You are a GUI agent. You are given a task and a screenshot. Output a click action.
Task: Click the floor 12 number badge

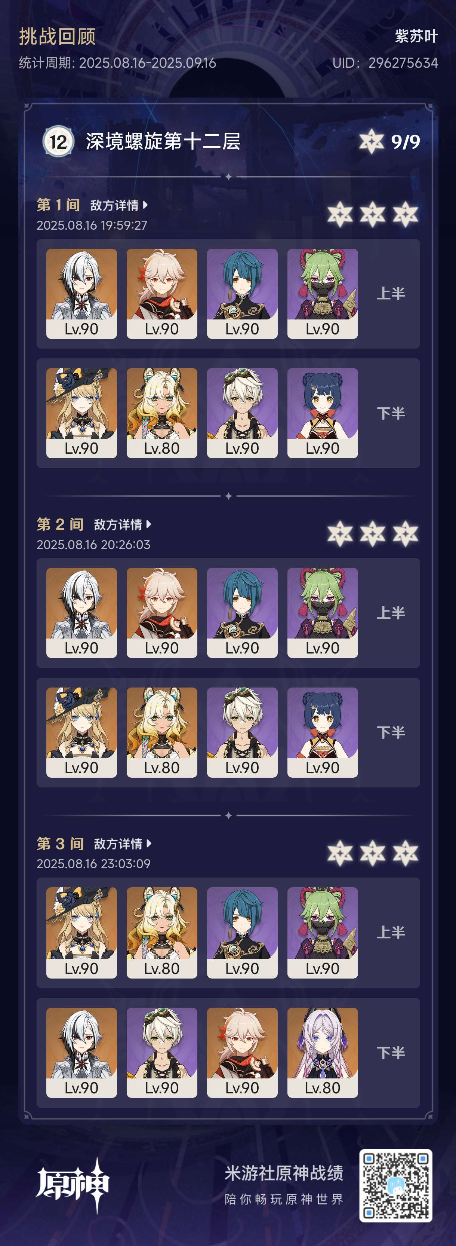tap(59, 141)
